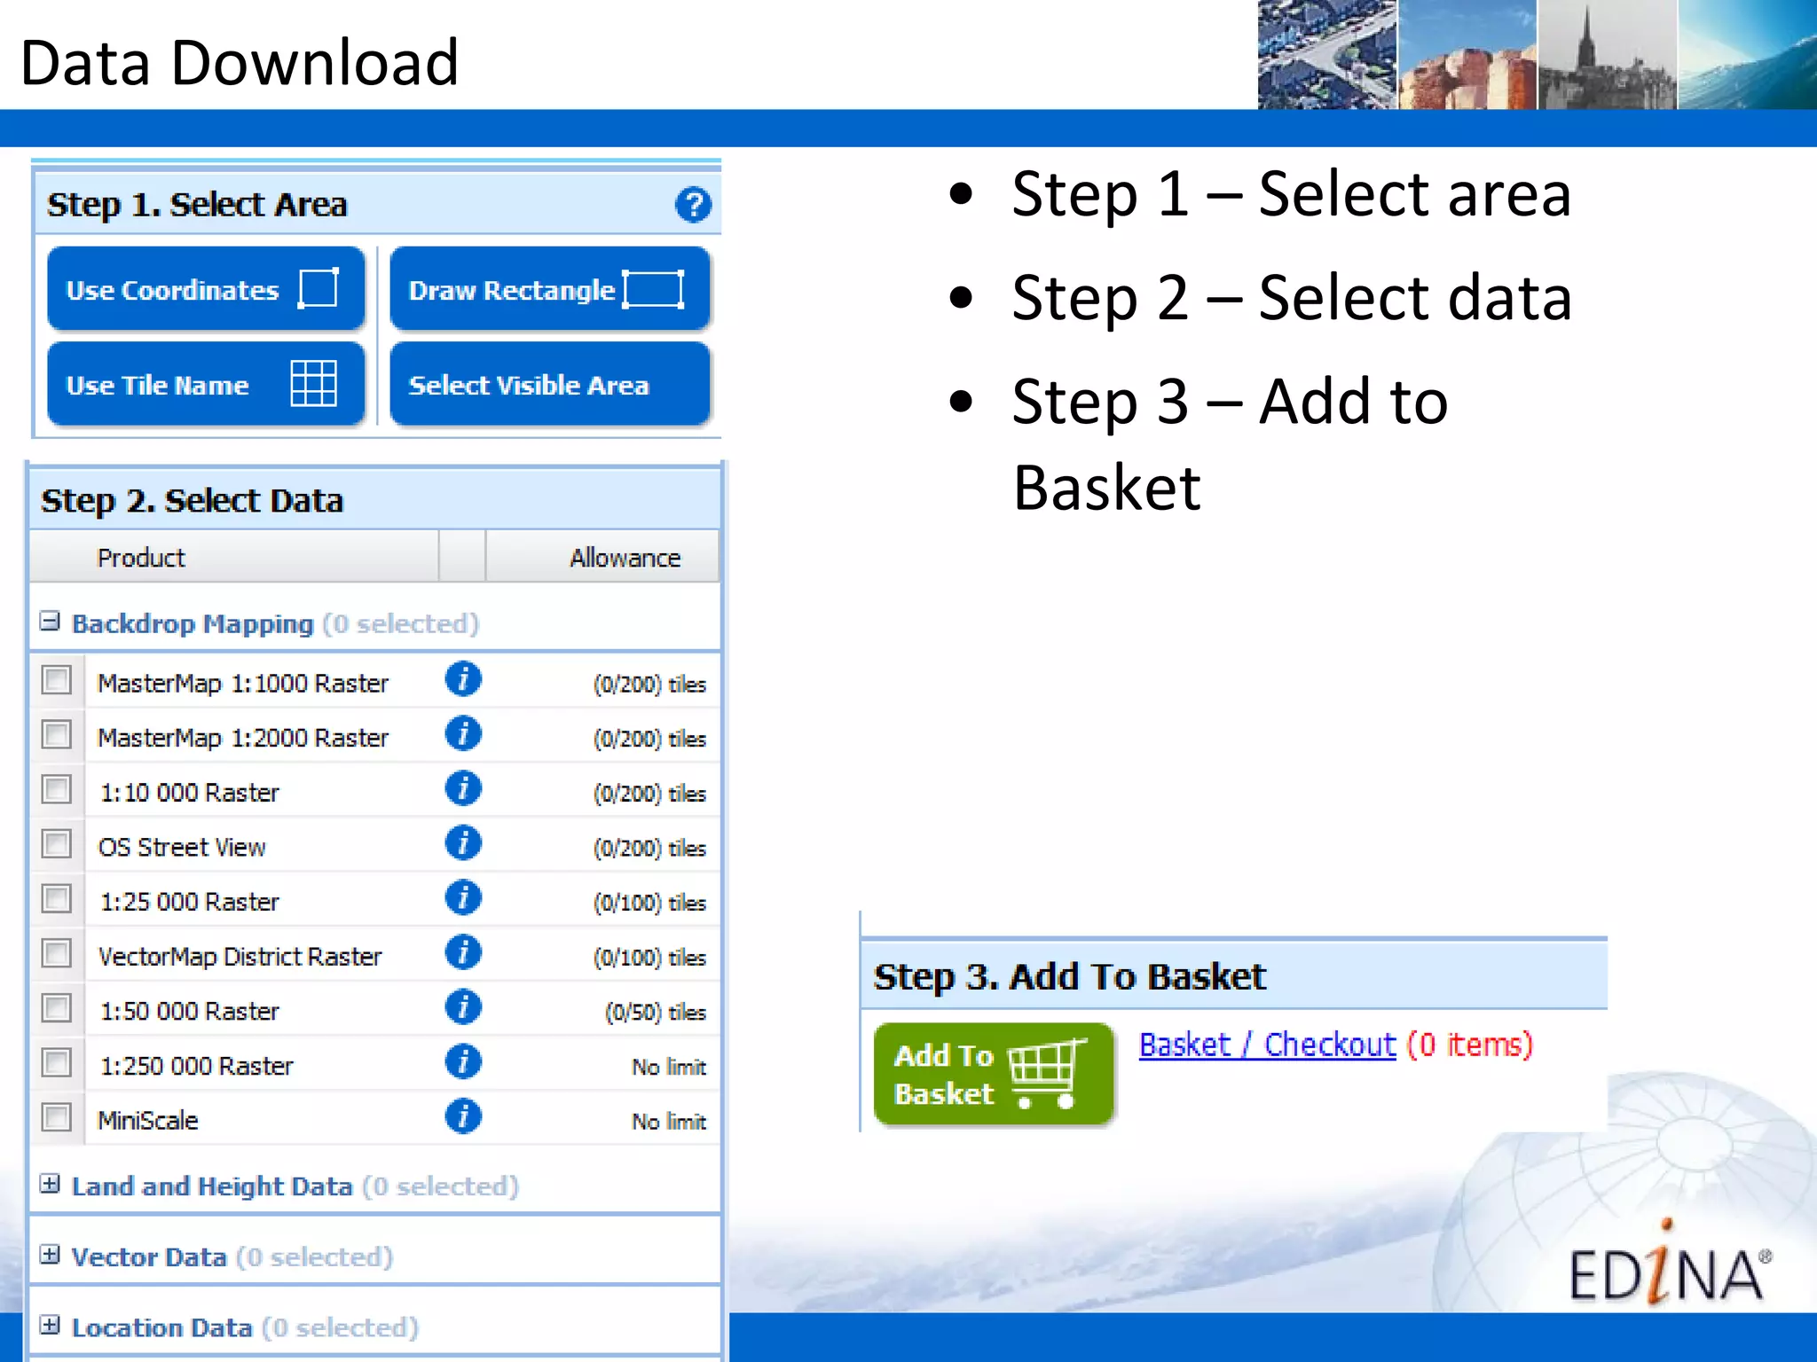Open the Basket / Checkout link
Screen dimensions: 1817x1362
(x=1267, y=1045)
